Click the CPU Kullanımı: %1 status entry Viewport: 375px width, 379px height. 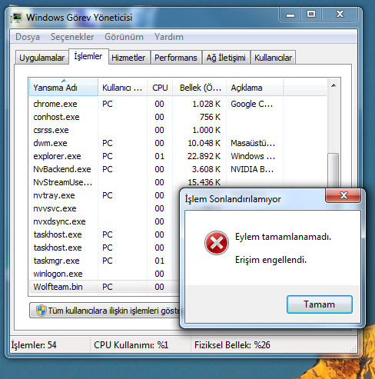coord(131,345)
